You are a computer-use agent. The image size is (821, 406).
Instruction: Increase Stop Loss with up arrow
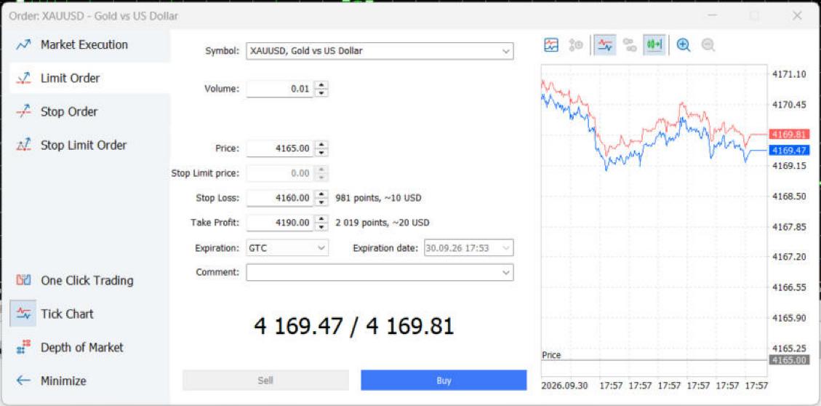click(321, 194)
